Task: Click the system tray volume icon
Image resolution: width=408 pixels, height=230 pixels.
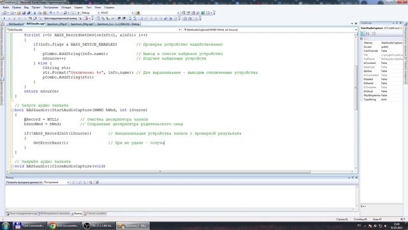Action: point(385,226)
